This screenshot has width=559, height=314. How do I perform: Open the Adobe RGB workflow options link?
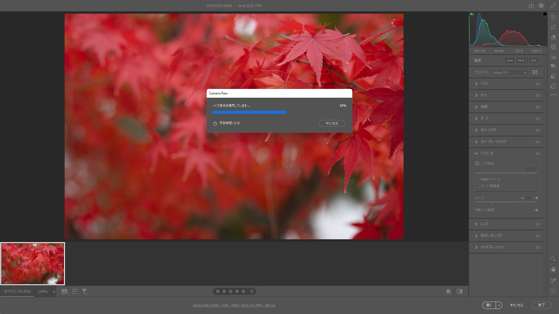point(234,305)
